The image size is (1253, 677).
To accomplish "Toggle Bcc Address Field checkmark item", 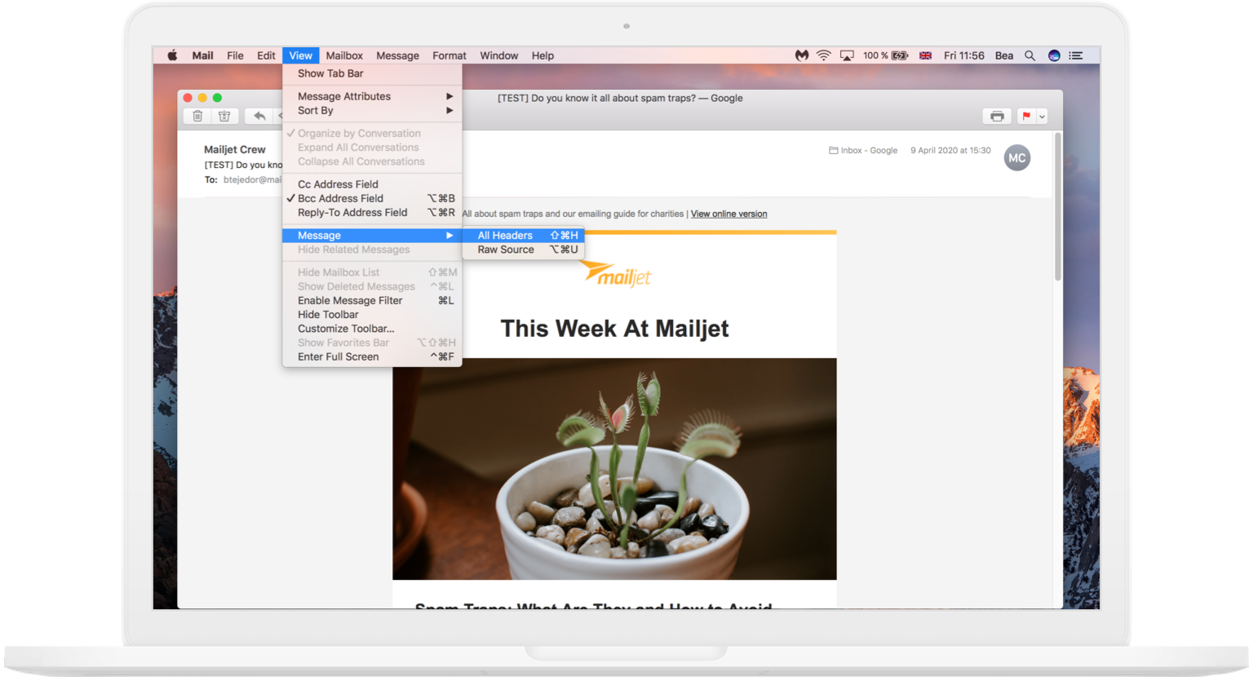I will [372, 198].
